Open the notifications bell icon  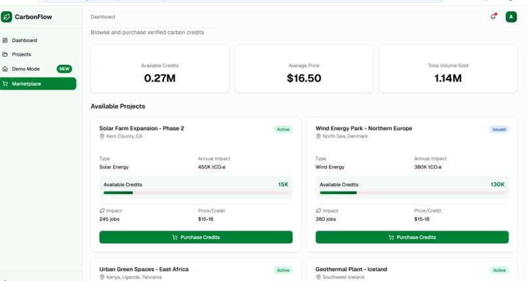(x=493, y=17)
